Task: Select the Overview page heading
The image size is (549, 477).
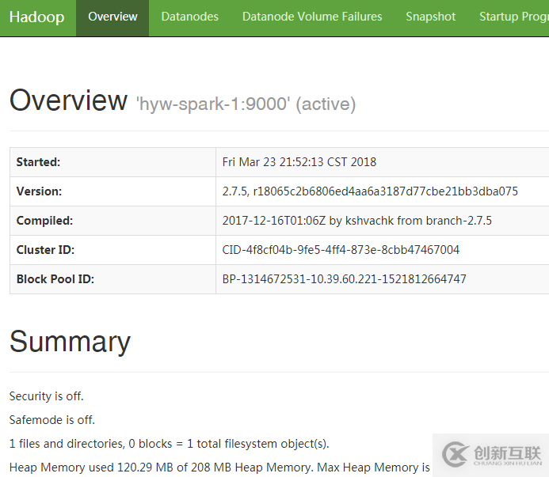Action: [68, 100]
